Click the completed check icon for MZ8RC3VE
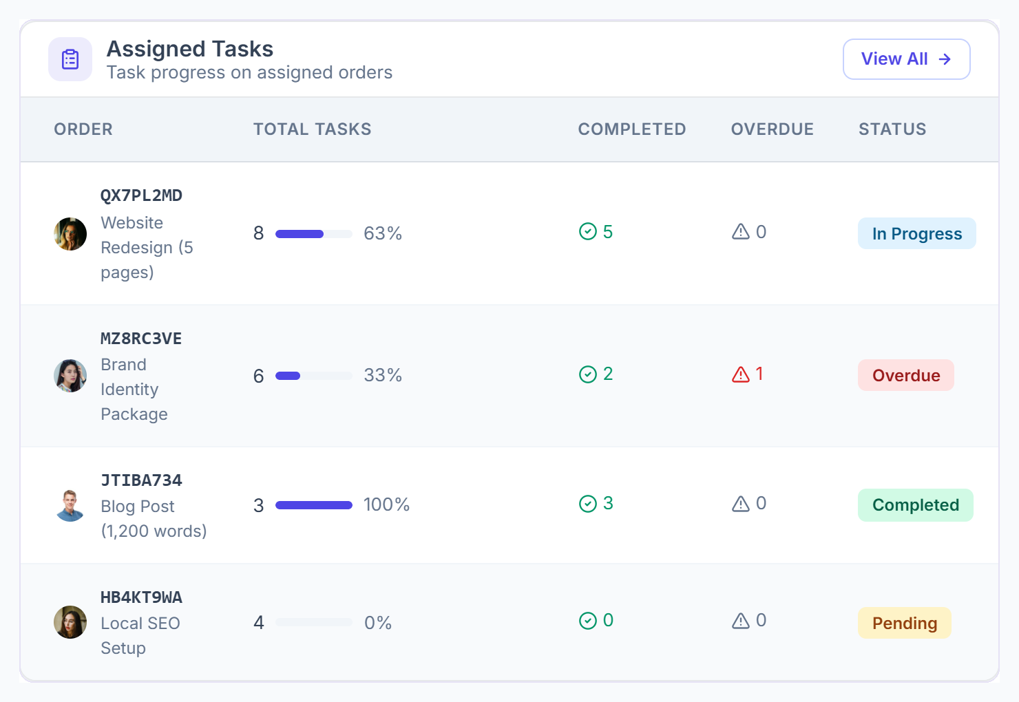Viewport: 1019px width, 702px height. tap(588, 374)
